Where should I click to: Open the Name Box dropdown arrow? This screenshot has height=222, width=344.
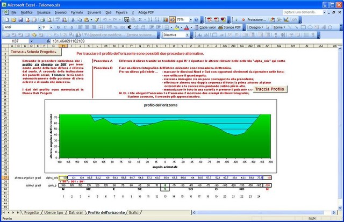point(31,41)
